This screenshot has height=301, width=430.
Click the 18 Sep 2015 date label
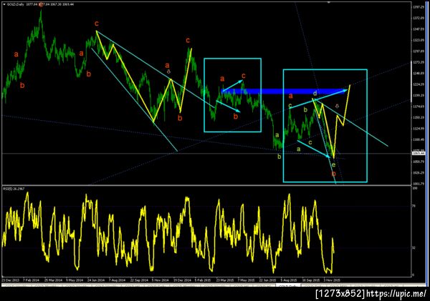(x=311, y=280)
